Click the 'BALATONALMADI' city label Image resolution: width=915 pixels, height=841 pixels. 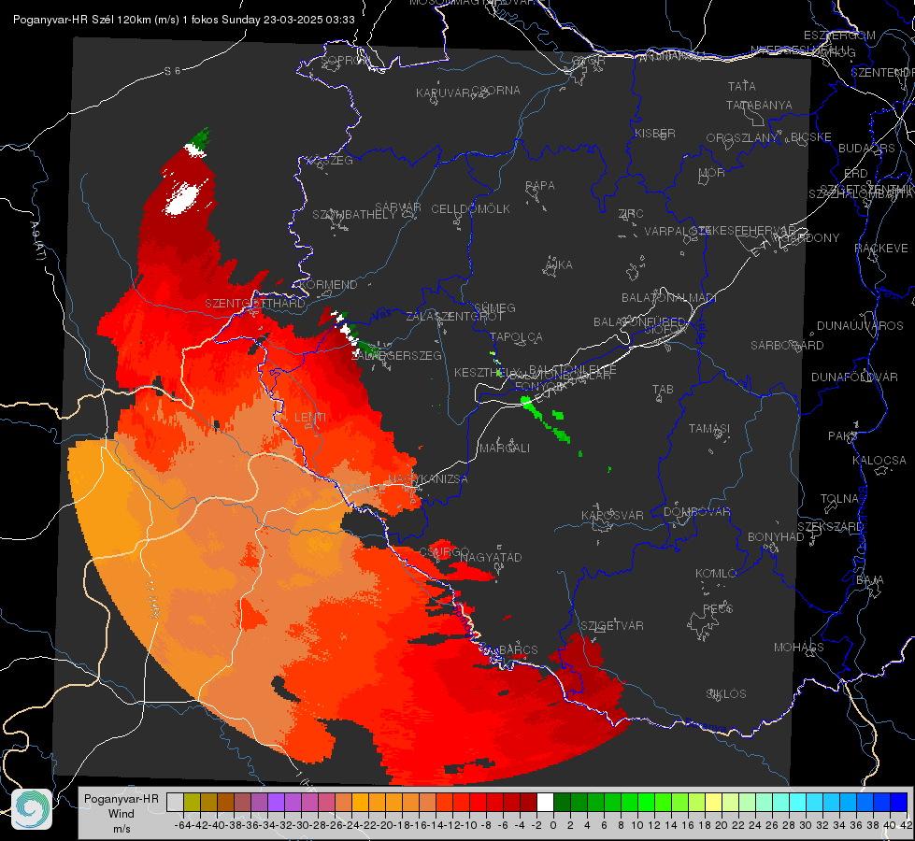coord(669,298)
